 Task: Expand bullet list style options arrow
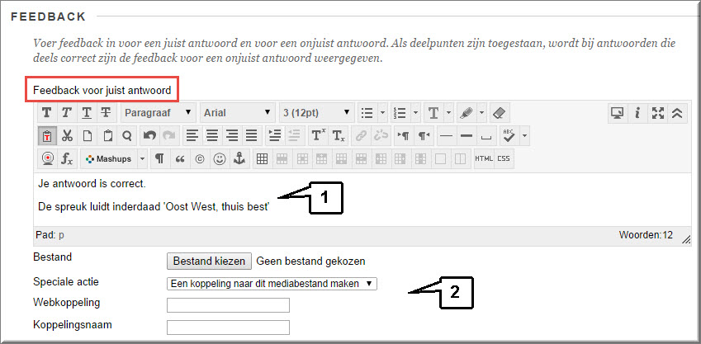(x=382, y=113)
